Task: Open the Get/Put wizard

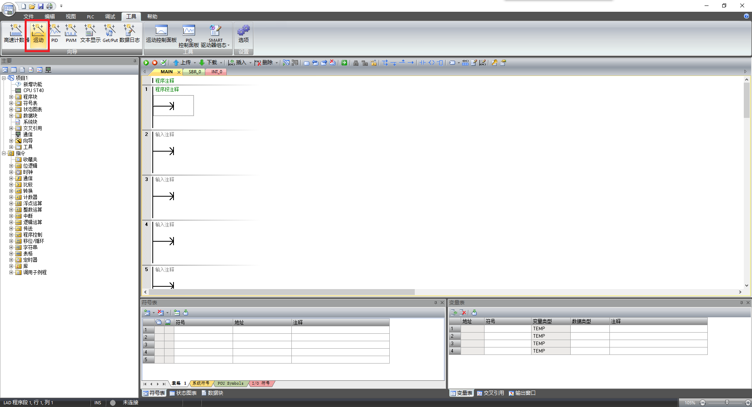Action: pyautogui.click(x=110, y=33)
